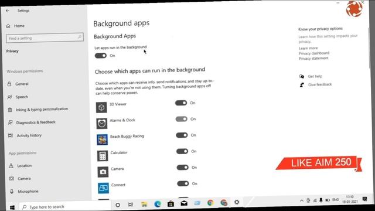The width and height of the screenshot is (375, 211).
Task: Open the Learn more link
Action: (x=308, y=48)
